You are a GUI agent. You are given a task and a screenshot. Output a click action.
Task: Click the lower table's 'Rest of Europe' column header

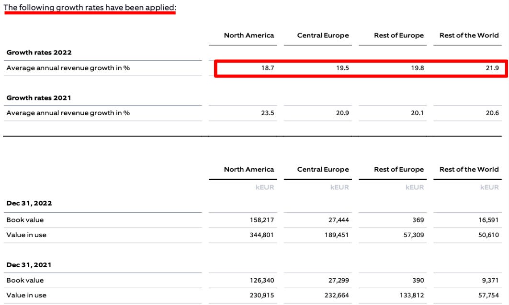click(399, 170)
